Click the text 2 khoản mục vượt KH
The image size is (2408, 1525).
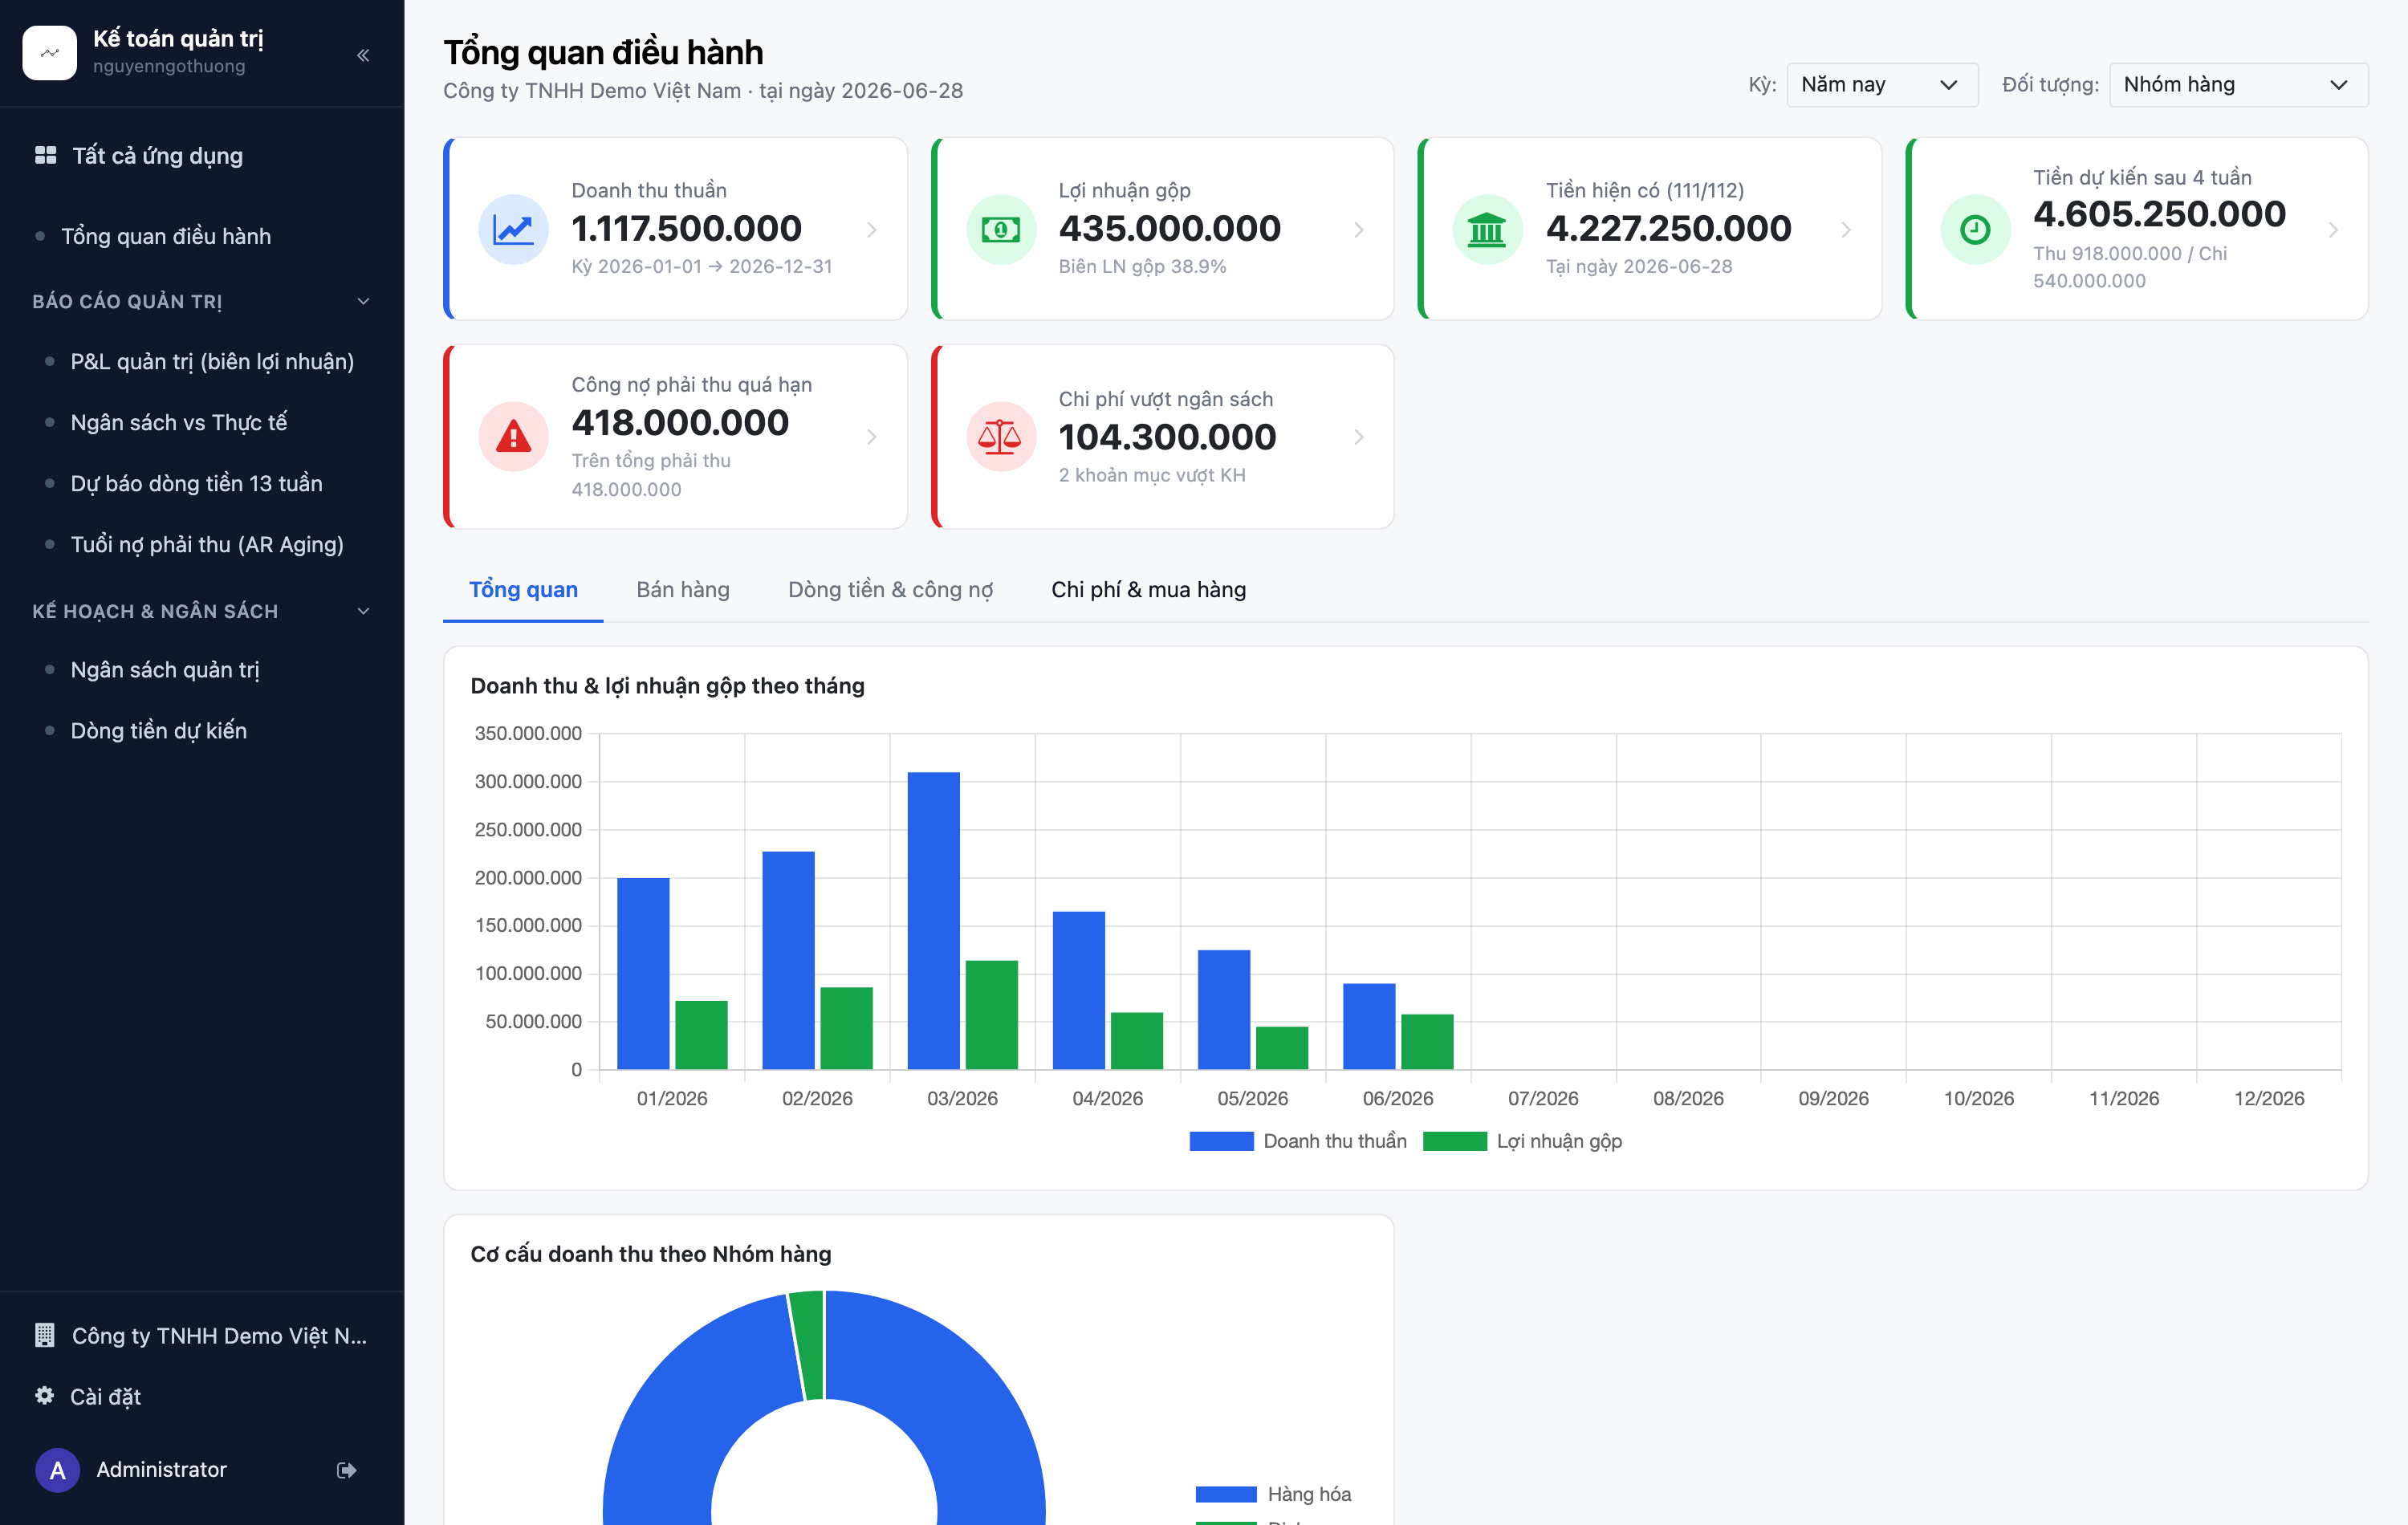click(1152, 475)
